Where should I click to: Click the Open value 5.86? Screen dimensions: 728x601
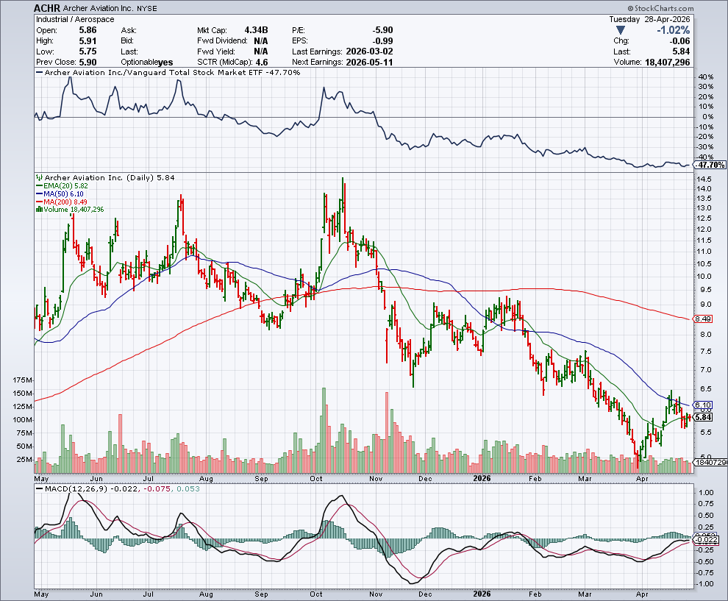tap(88, 30)
